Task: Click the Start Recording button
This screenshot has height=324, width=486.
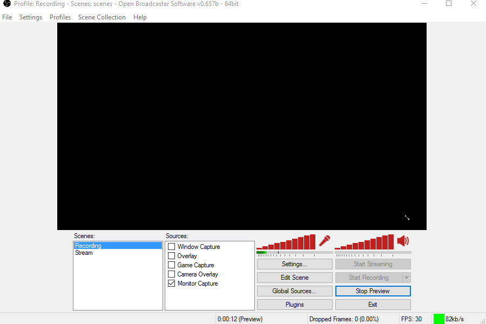Action: click(369, 278)
